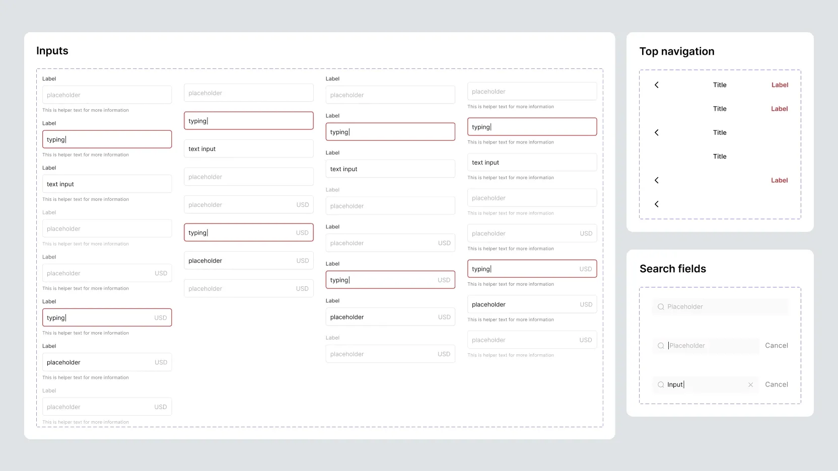Click the non-USD 'typing' field without label or helper
Image resolution: width=838 pixels, height=471 pixels.
coord(249,121)
